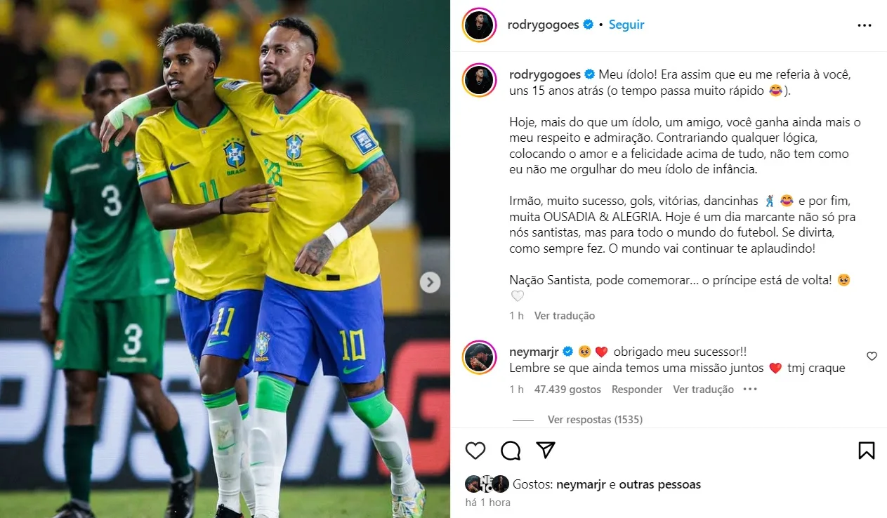887x518 pixels.
Task: Open the post photo of players
Action: click(x=225, y=259)
